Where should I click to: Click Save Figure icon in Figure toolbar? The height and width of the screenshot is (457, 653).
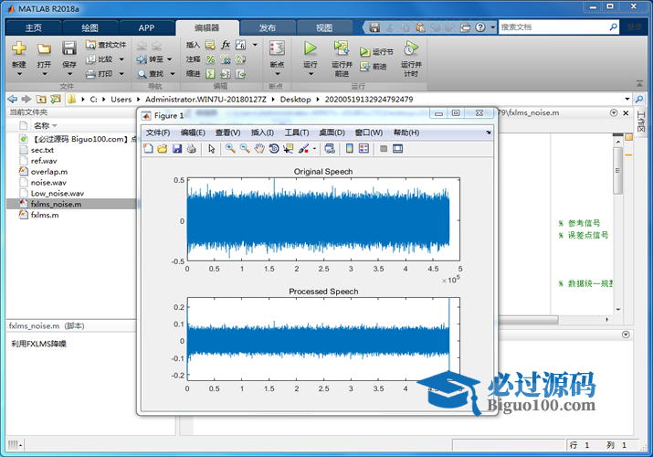(x=177, y=149)
